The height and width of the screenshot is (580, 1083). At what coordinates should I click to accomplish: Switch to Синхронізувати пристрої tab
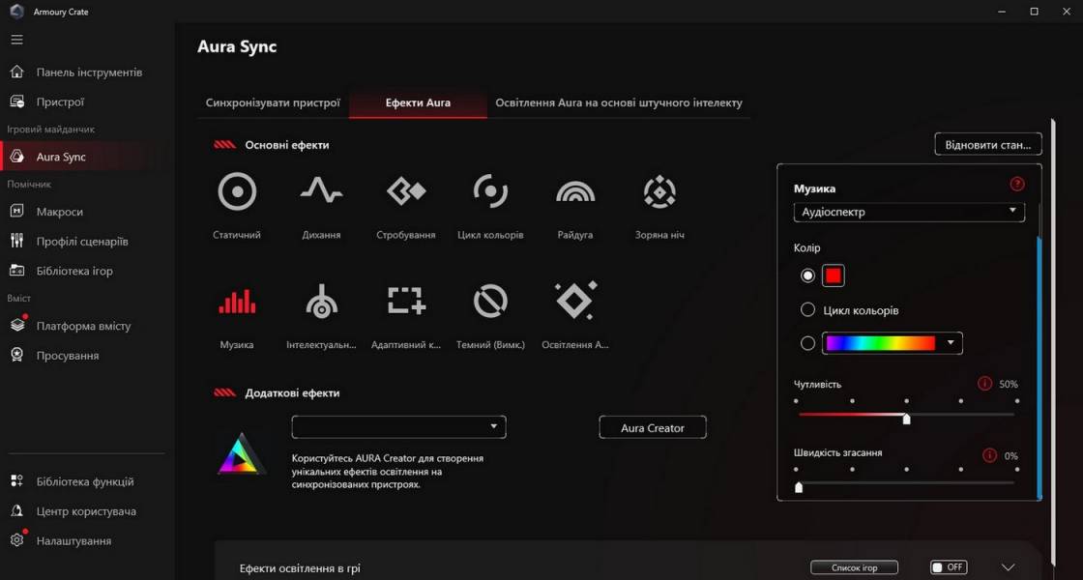click(273, 102)
